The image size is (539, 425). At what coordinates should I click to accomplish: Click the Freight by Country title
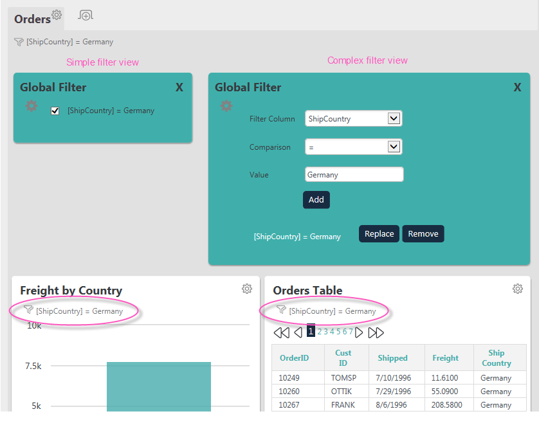click(71, 291)
